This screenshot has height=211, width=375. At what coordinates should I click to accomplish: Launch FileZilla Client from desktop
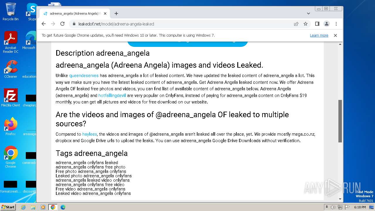pos(11,98)
